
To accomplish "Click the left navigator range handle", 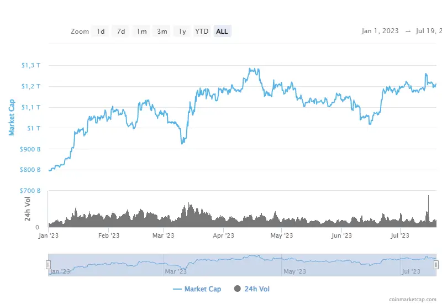I will (49, 265).
